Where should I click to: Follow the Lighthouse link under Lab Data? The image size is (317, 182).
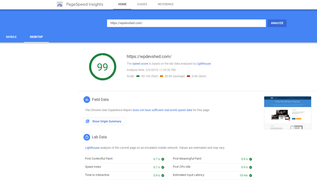click(x=92, y=148)
